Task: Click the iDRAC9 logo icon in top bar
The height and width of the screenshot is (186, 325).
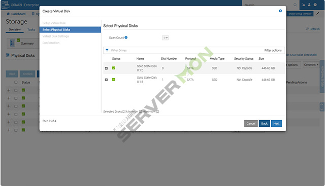Action: coord(5,5)
